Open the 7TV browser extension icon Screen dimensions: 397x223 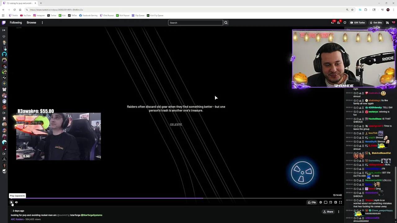click(360, 10)
